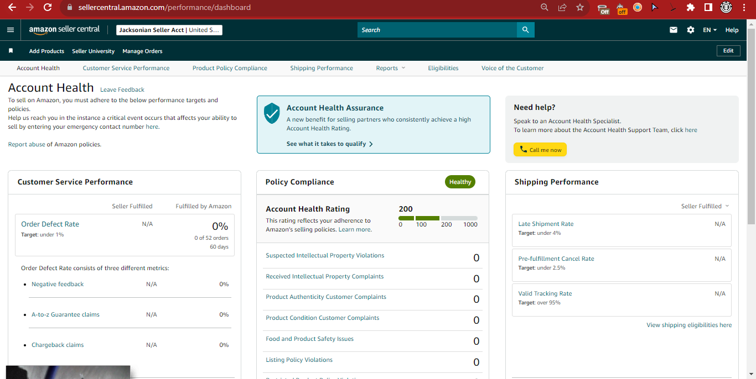This screenshot has height=379, width=756.
Task: Open the Eligibilities tab
Action: coord(443,68)
